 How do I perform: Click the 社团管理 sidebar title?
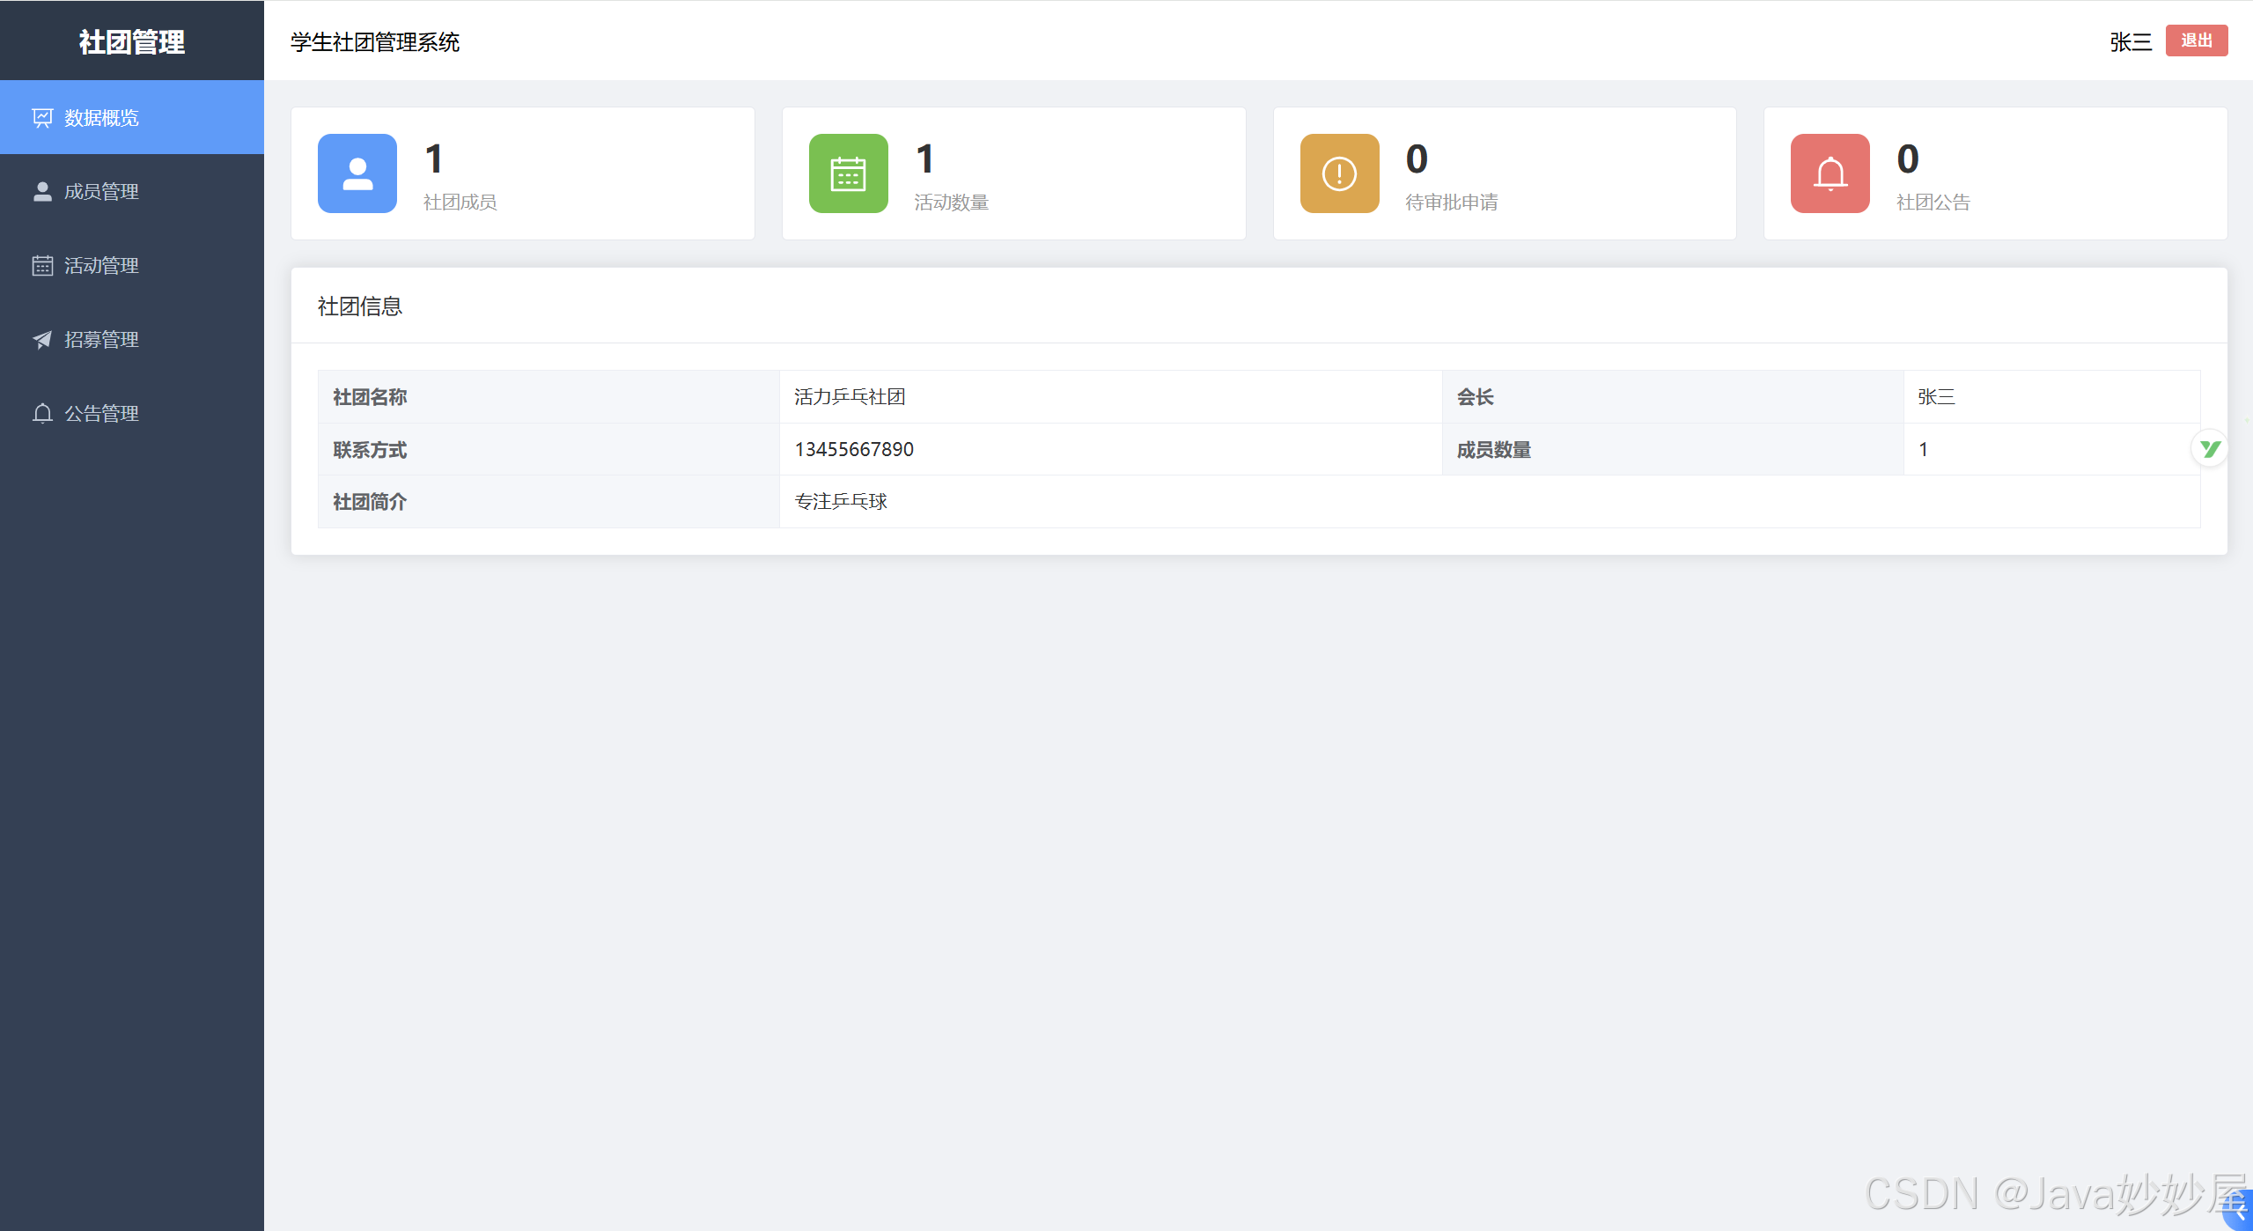pos(132,41)
